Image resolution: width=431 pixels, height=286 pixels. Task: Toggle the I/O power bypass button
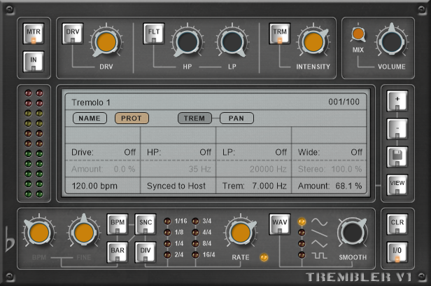tap(397, 252)
